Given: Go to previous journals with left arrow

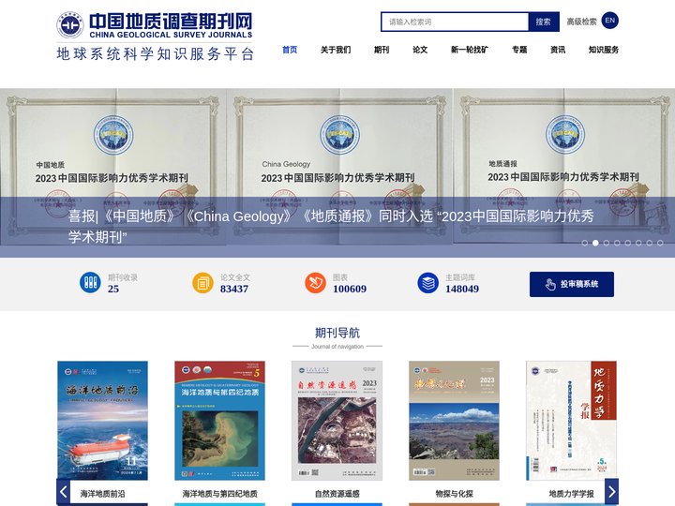Looking at the screenshot, I should 64,491.
